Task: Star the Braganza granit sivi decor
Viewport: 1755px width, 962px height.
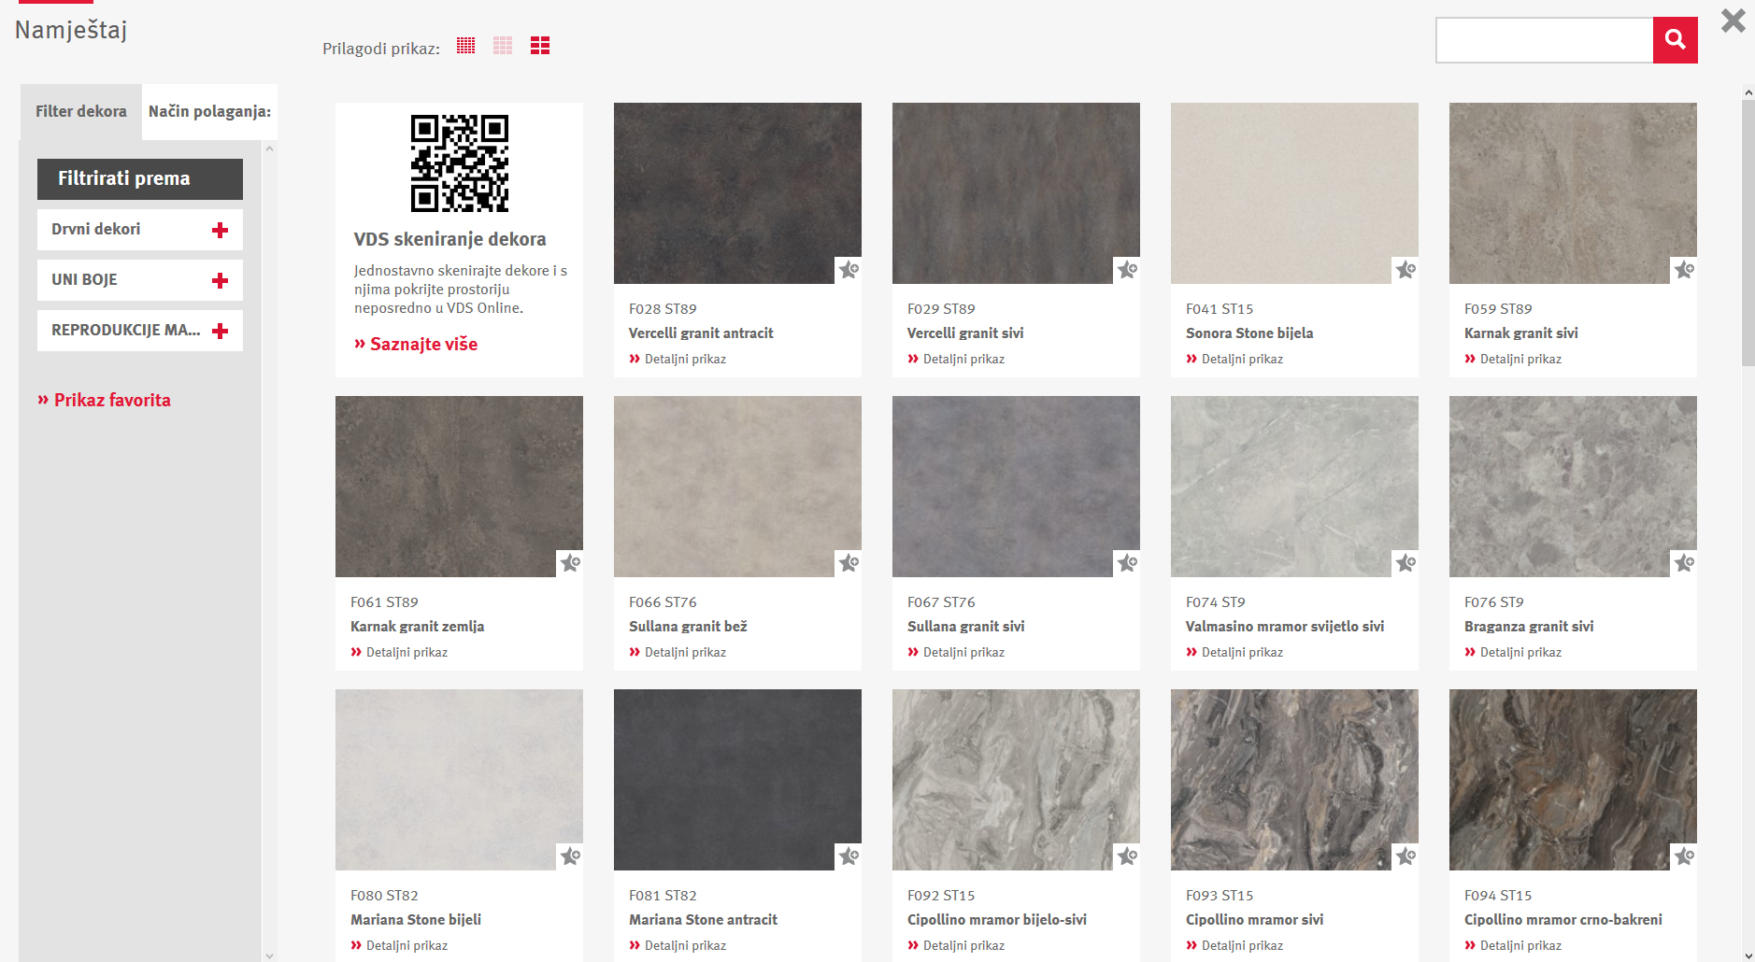Action: pos(1683,563)
